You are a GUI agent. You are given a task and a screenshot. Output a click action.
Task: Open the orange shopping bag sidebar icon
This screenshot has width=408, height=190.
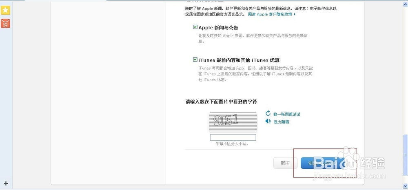pyautogui.click(x=5, y=23)
